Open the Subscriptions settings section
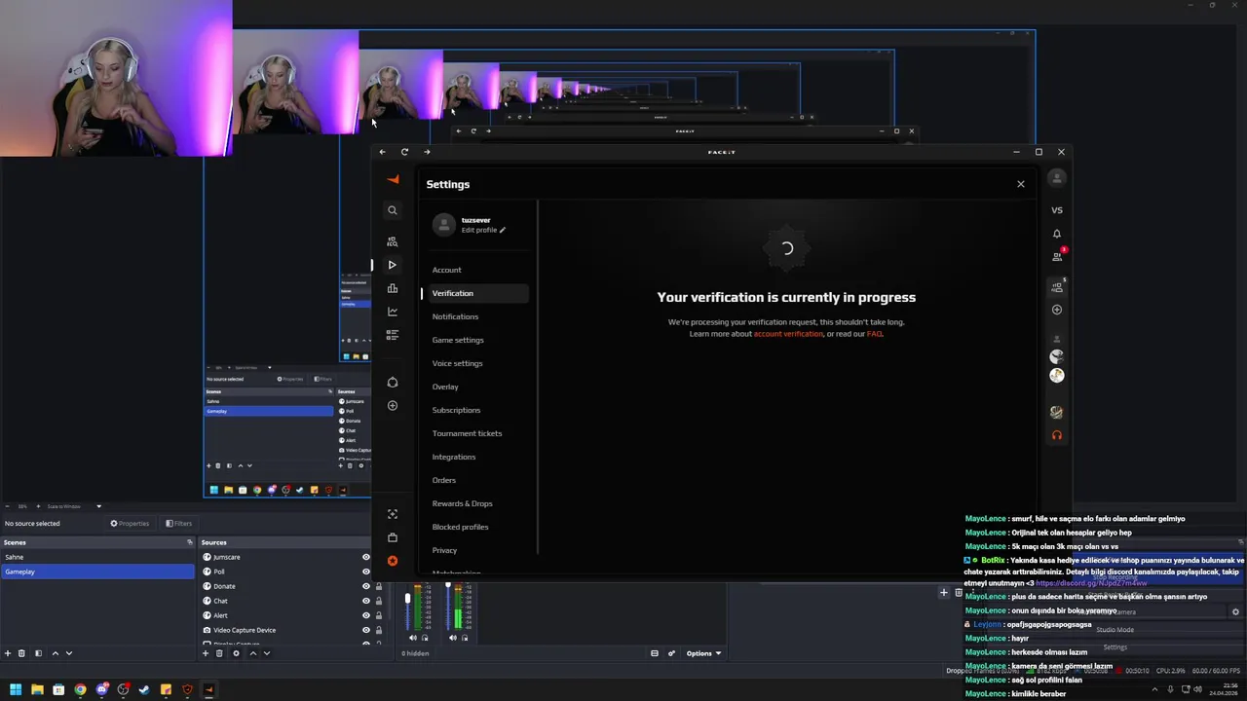Viewport: 1247px width, 701px height. click(456, 410)
